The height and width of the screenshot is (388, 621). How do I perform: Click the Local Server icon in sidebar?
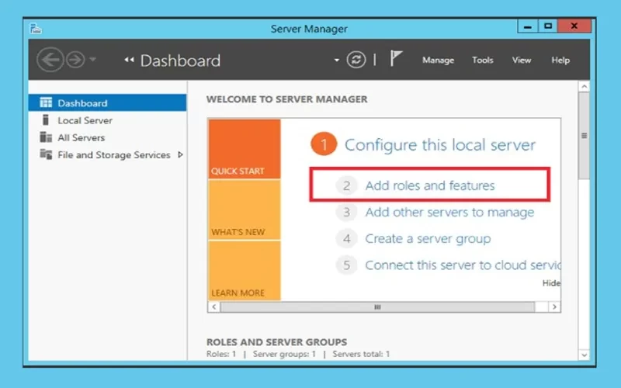click(x=46, y=120)
